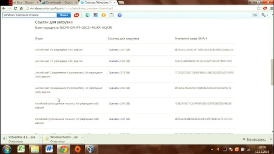Viewport: 274px width, 154px height.
Task: Open the browser home page icon
Action: [21, 8]
